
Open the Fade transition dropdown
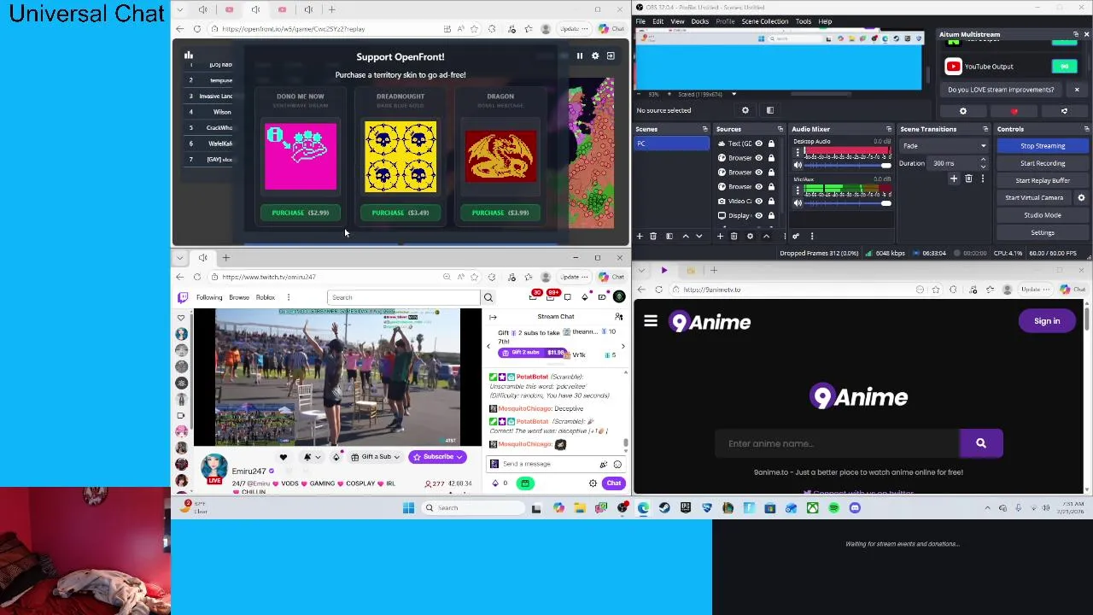(945, 146)
